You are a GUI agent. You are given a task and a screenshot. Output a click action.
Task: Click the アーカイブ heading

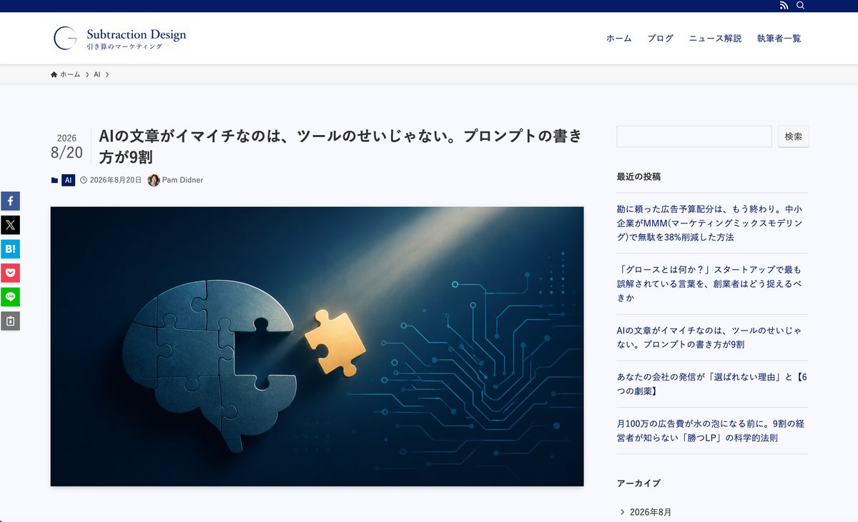pos(638,483)
